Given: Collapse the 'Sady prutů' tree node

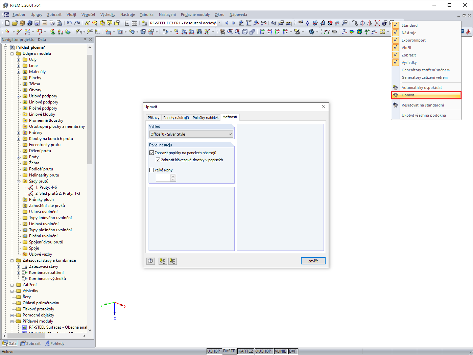Looking at the screenshot, I should click(19, 182).
